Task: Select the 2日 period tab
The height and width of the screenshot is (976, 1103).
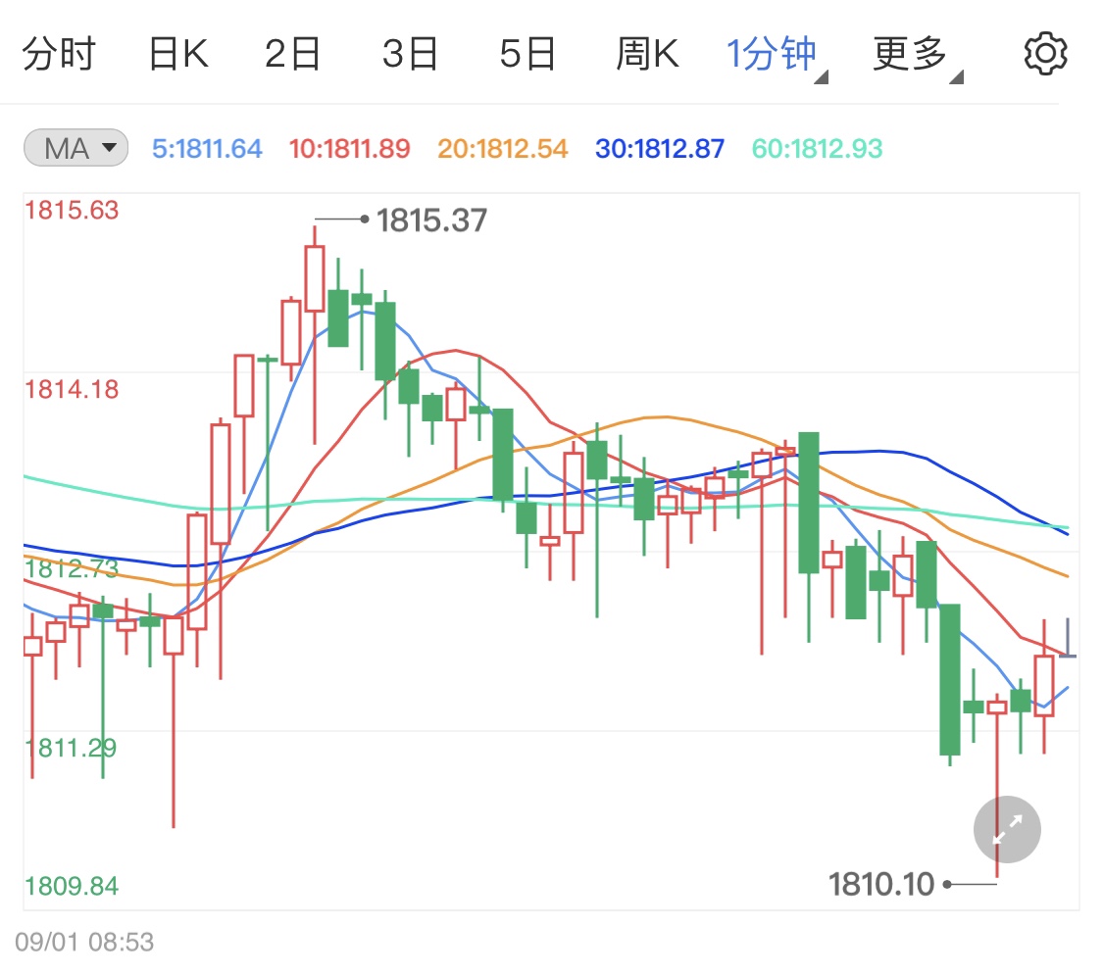Action: click(x=292, y=54)
